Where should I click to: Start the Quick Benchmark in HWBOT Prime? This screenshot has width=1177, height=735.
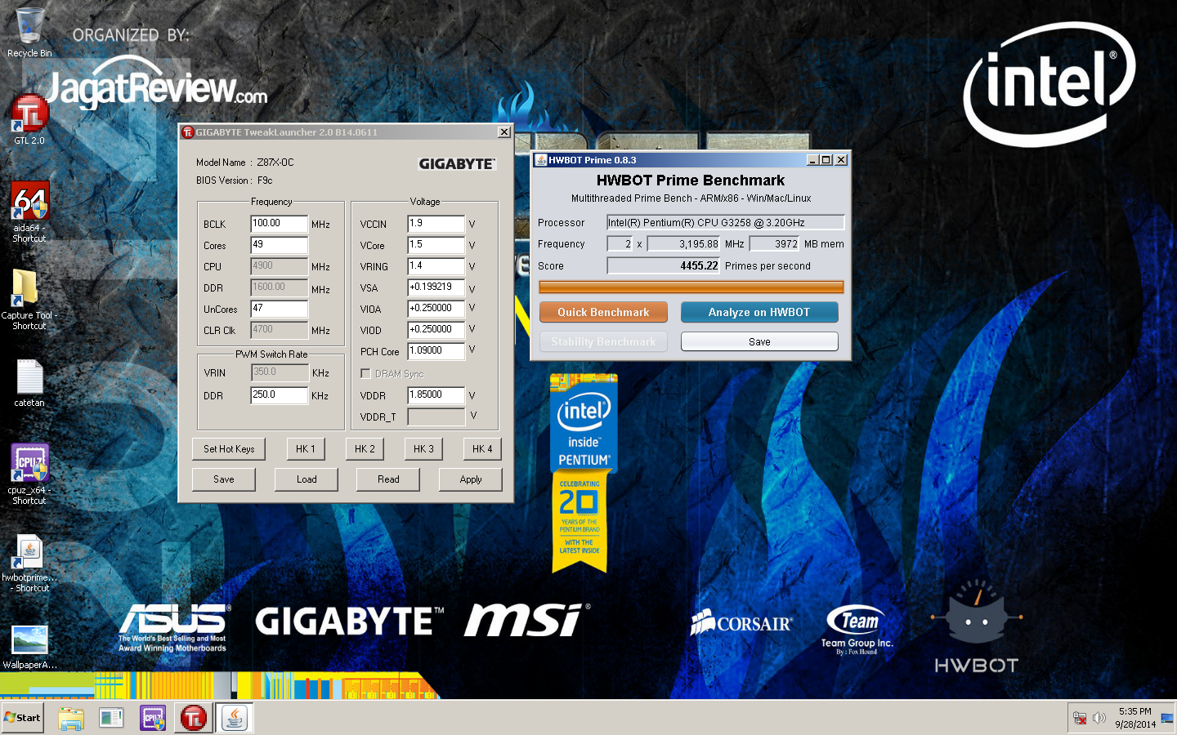[x=603, y=312]
